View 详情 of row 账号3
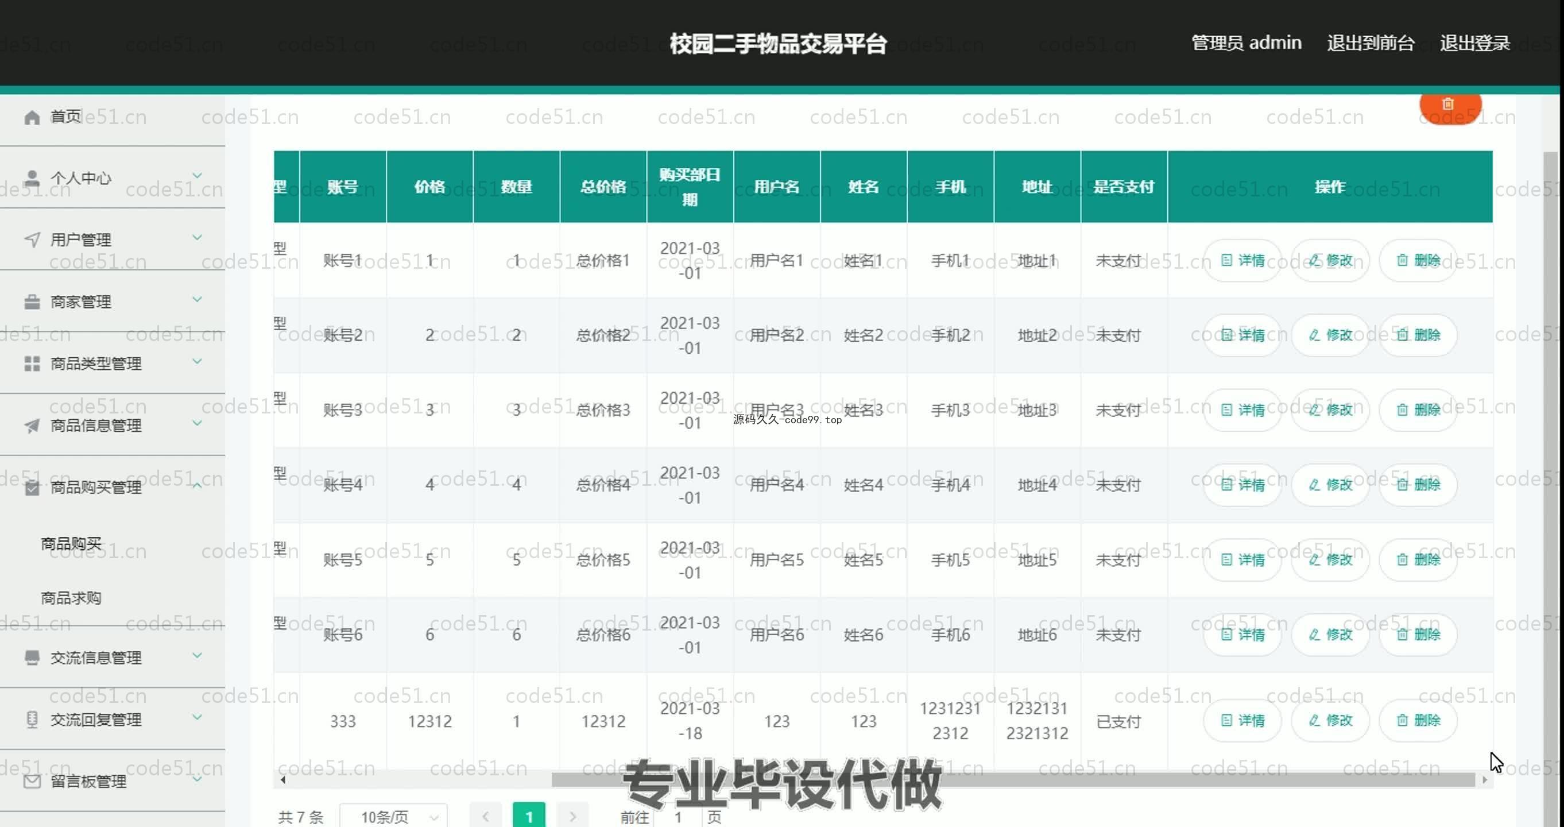This screenshot has width=1564, height=827. [1242, 410]
